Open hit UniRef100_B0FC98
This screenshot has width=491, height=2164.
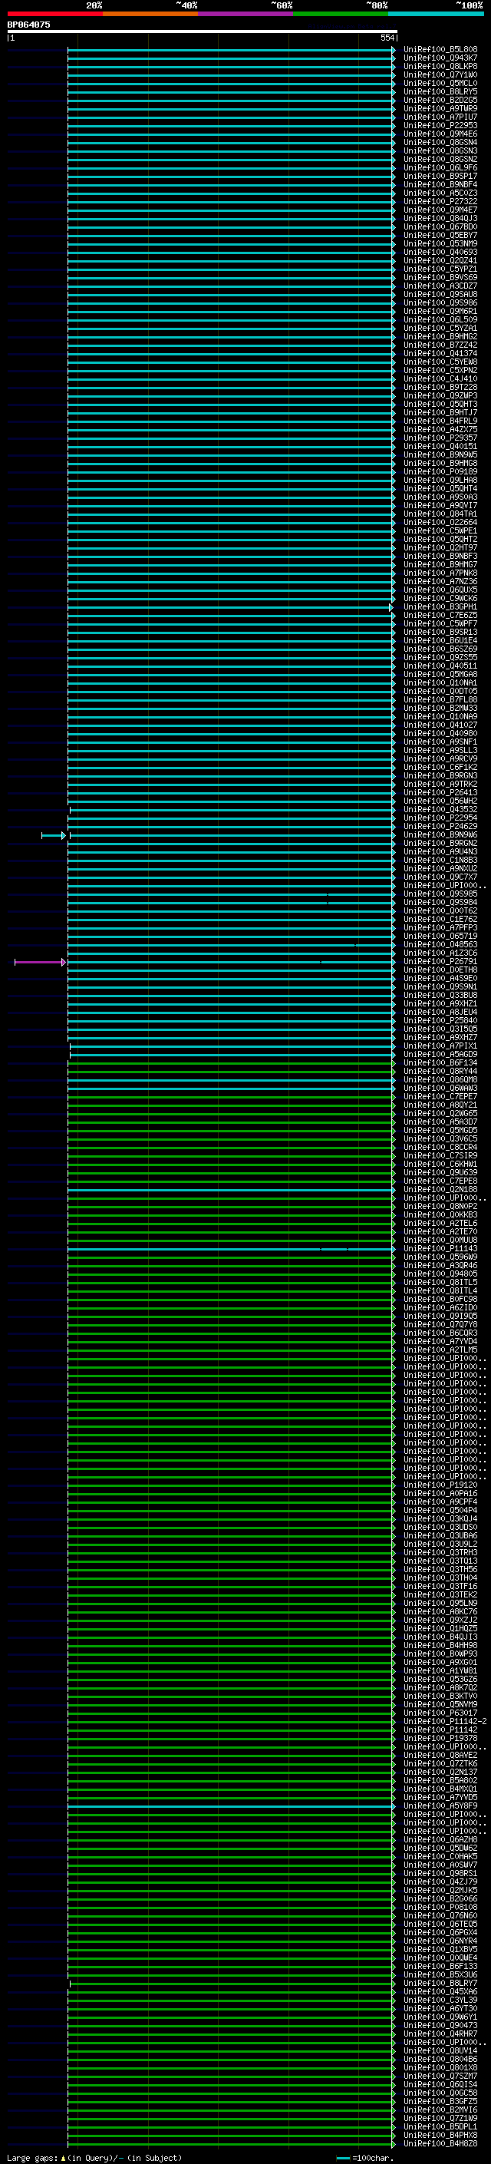click(440, 1300)
